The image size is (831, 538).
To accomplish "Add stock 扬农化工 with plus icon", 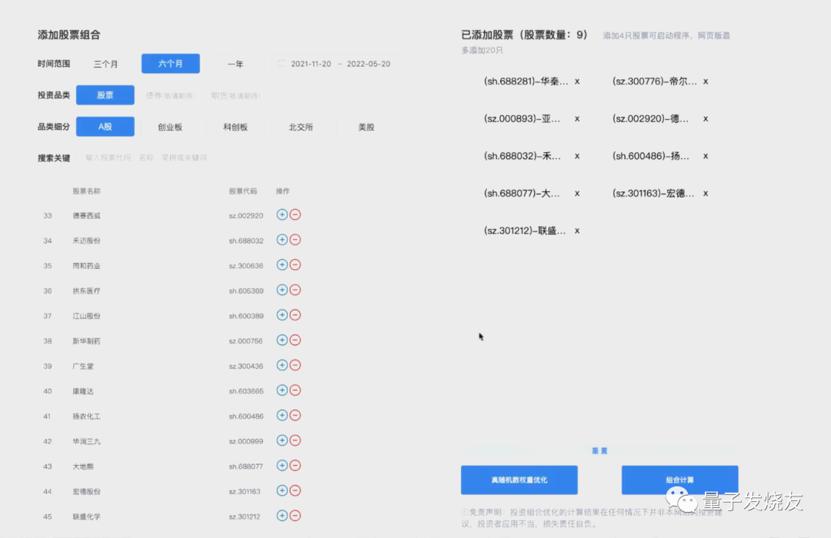I will point(282,415).
